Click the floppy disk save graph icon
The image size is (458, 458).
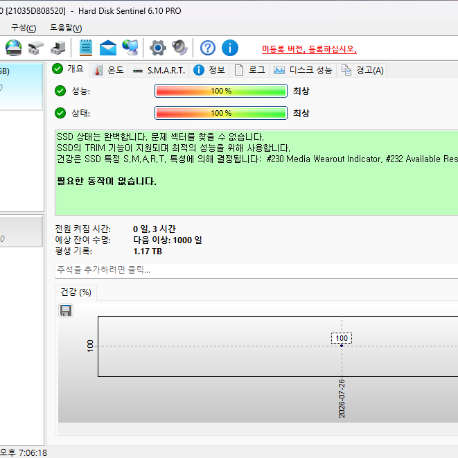click(x=66, y=310)
